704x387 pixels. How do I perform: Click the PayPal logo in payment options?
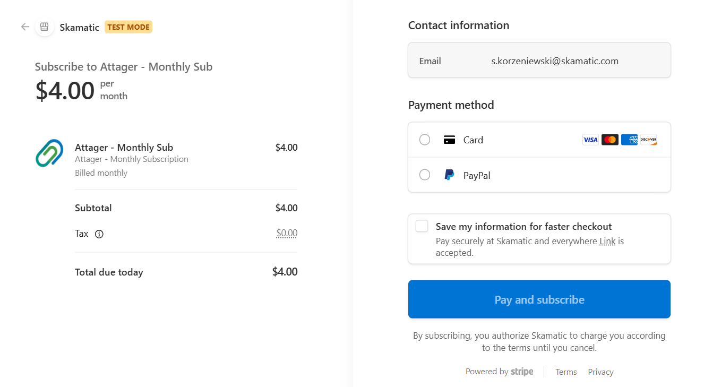pyautogui.click(x=449, y=175)
